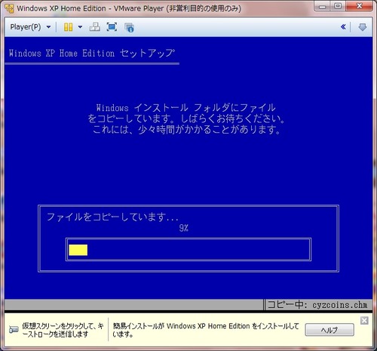
Task: Click the Windows XP Home Edition セットアップ heading
Action: [91, 53]
